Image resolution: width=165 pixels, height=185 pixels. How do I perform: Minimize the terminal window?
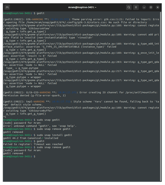coord(144,7)
